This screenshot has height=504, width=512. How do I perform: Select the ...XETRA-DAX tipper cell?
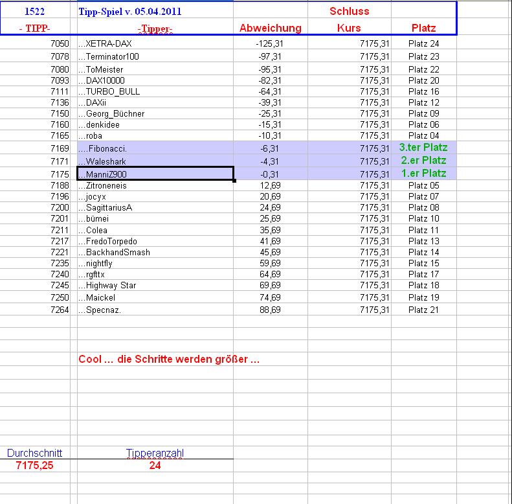click(x=155, y=43)
